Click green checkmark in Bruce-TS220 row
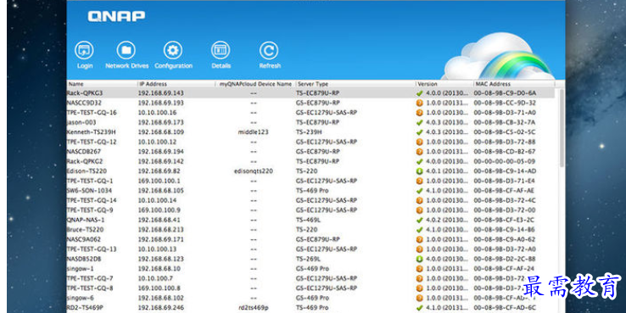 [419, 230]
